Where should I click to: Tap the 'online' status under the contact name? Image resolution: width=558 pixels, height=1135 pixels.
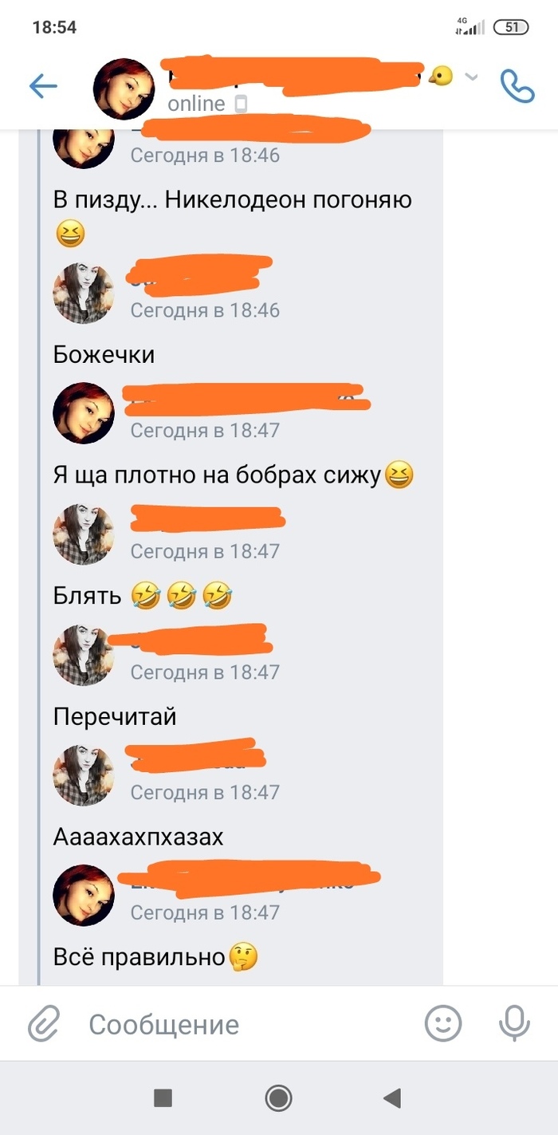[196, 104]
